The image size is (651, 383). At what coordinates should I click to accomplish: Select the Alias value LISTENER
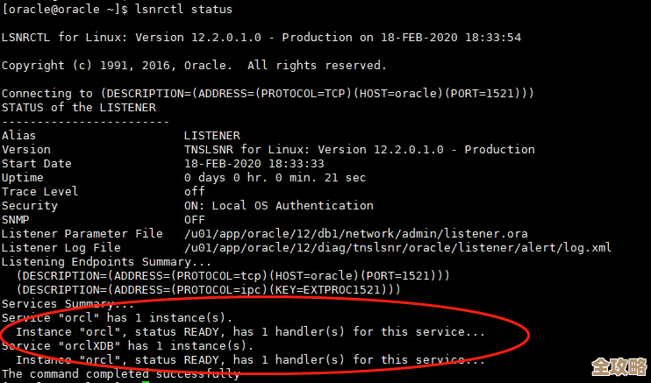[211, 136]
